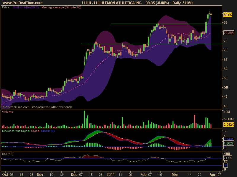Click the 45 price axis label
The width and height of the screenshot is (237, 177).
(225, 96)
